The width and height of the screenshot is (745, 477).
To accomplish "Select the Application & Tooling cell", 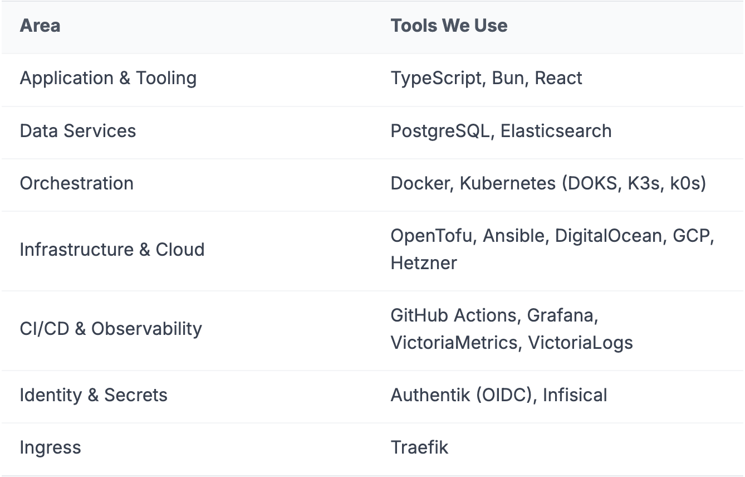I will (x=108, y=79).
